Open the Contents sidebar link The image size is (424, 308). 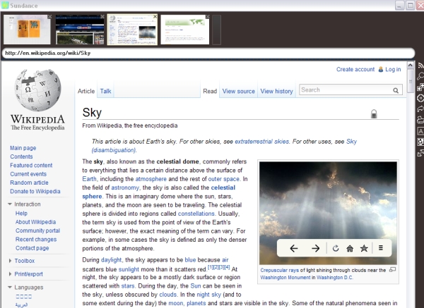21,156
